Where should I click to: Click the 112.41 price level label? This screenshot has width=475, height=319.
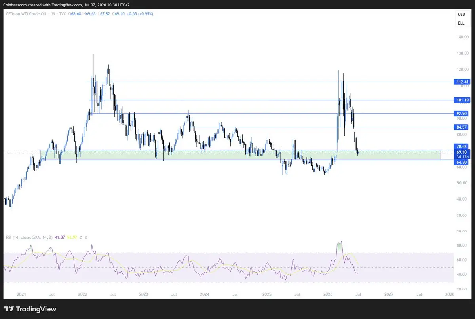(x=462, y=82)
